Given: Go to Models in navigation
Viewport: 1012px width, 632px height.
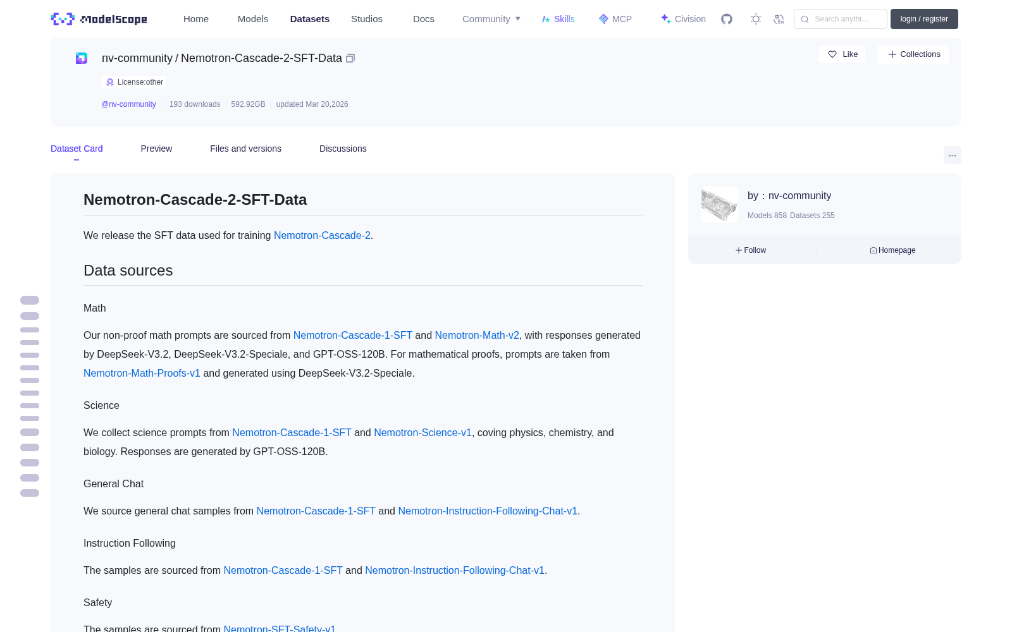Looking at the screenshot, I should 253,19.
